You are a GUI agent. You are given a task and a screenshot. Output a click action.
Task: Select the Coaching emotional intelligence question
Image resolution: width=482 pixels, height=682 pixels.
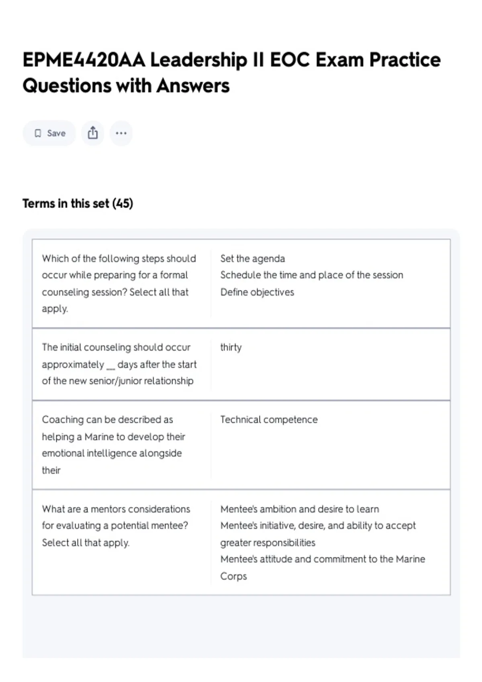[x=114, y=445]
